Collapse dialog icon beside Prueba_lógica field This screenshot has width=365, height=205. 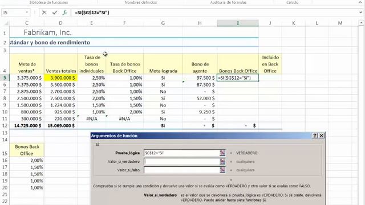point(222,153)
